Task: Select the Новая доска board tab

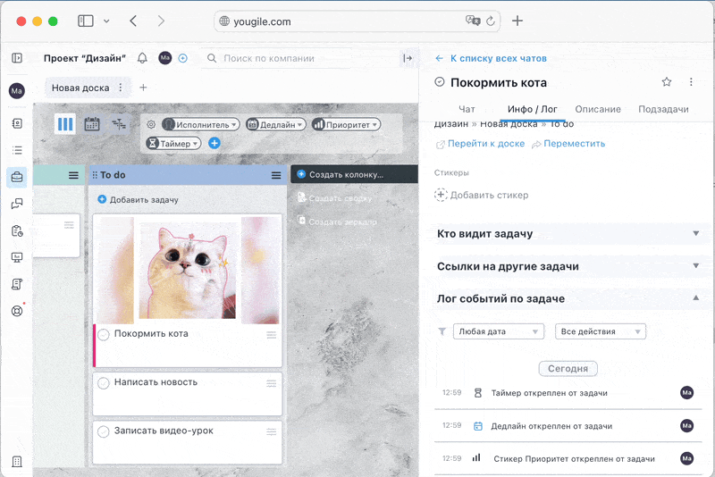Action: (80, 88)
